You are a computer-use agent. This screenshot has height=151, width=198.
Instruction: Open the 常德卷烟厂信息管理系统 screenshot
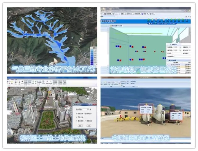point(146,41)
